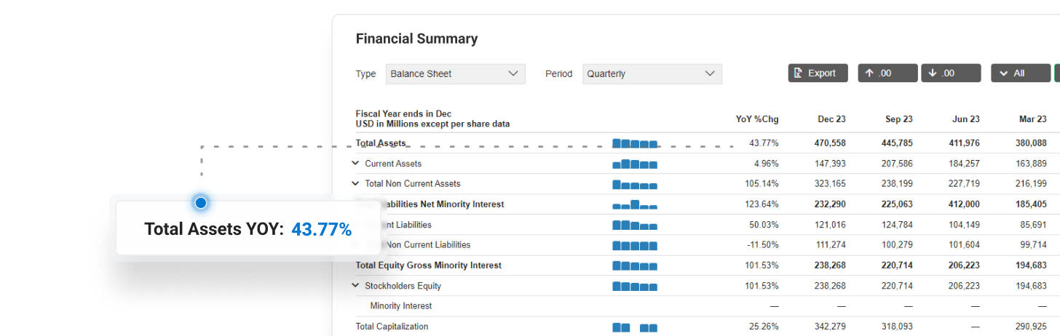Click the decrease decimals (down arrow .00) button

(x=950, y=73)
